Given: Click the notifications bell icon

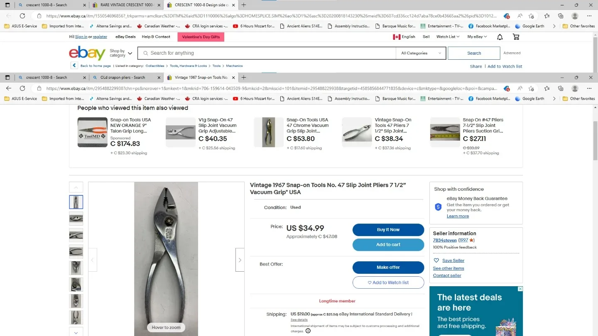Looking at the screenshot, I should coord(500,37).
